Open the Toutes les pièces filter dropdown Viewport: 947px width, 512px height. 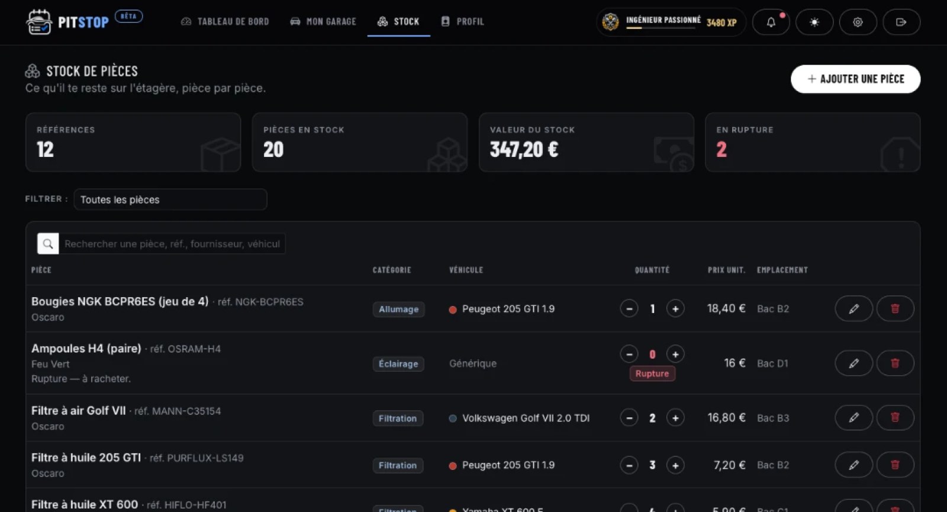tap(170, 199)
